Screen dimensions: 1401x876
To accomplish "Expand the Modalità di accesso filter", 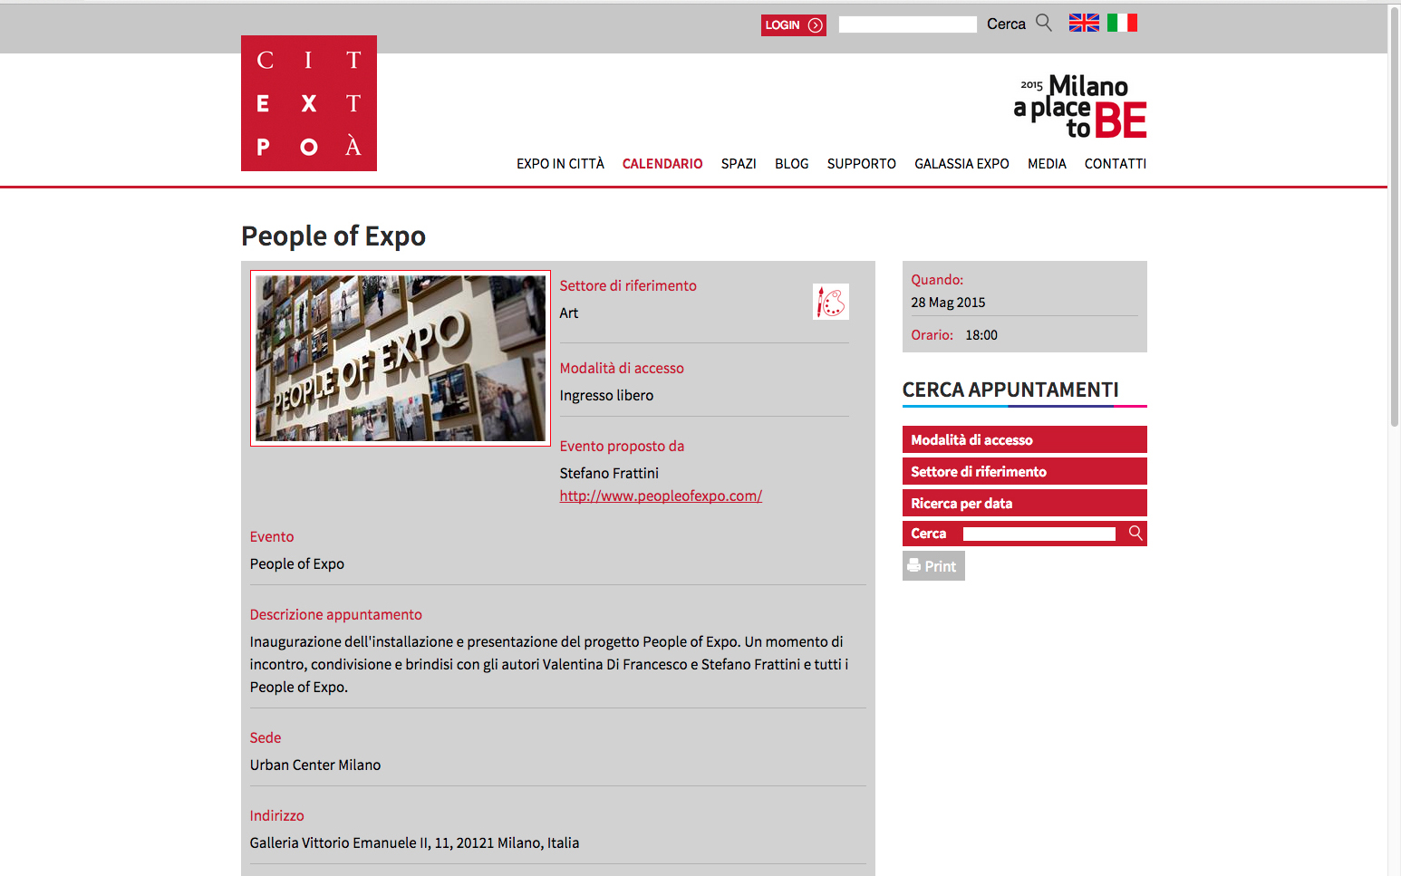I will tap(1025, 439).
